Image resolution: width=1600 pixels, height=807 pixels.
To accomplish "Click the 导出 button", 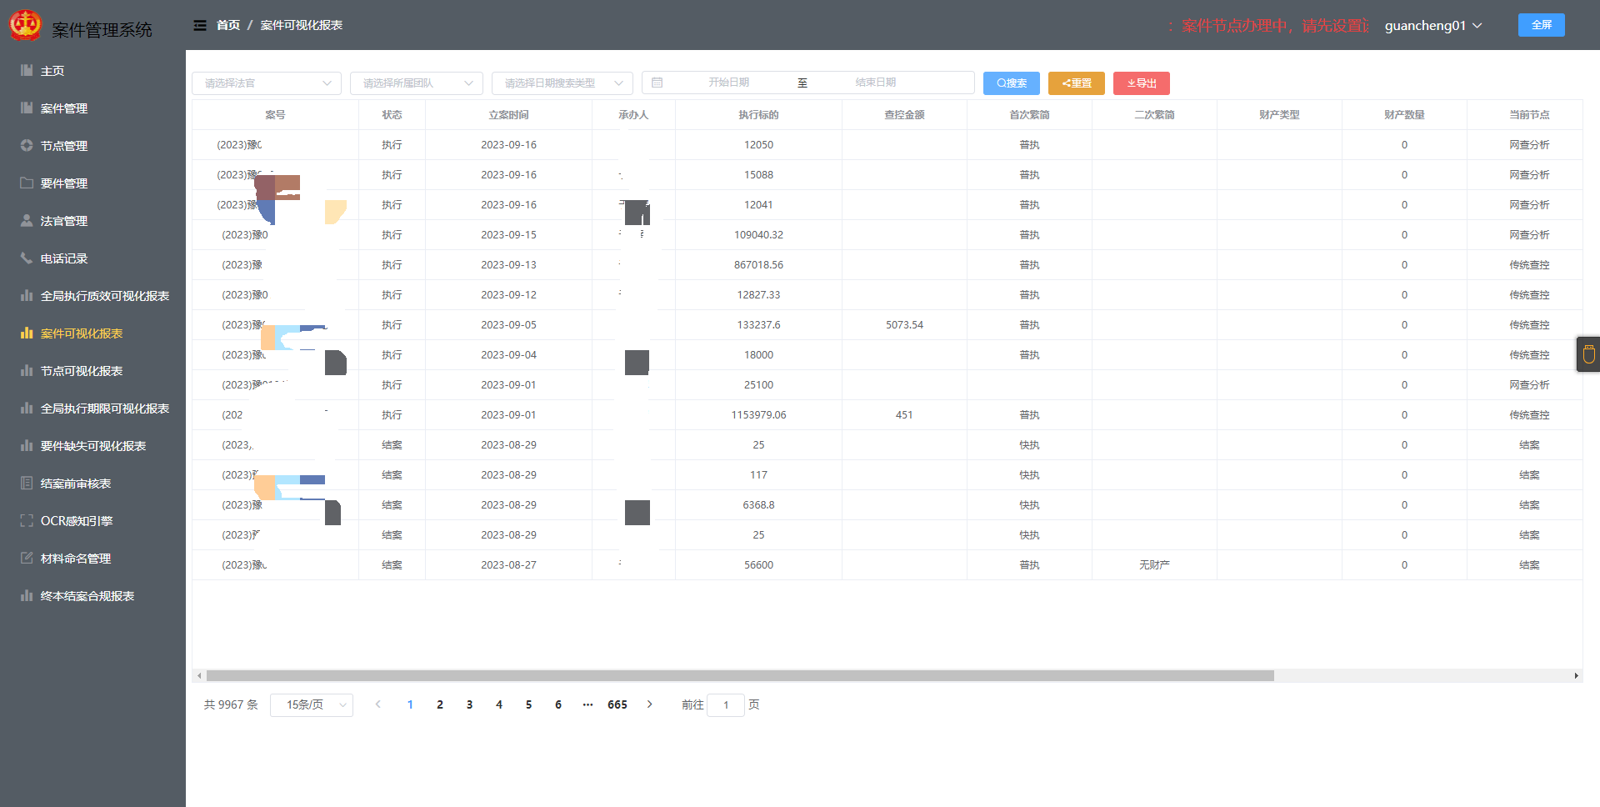I will point(1142,83).
